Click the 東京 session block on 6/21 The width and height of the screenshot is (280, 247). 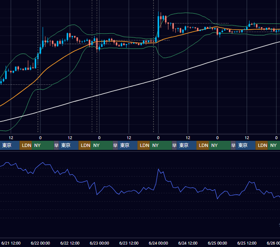pyautogui.click(x=10, y=145)
